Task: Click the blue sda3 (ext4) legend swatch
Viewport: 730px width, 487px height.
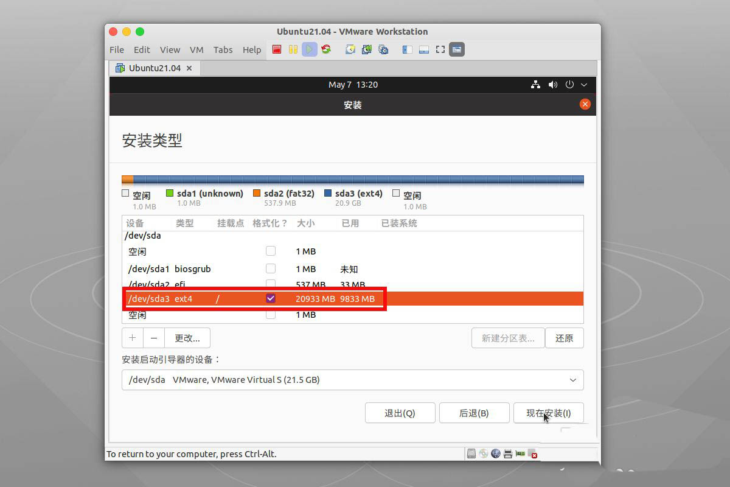Action: [328, 194]
